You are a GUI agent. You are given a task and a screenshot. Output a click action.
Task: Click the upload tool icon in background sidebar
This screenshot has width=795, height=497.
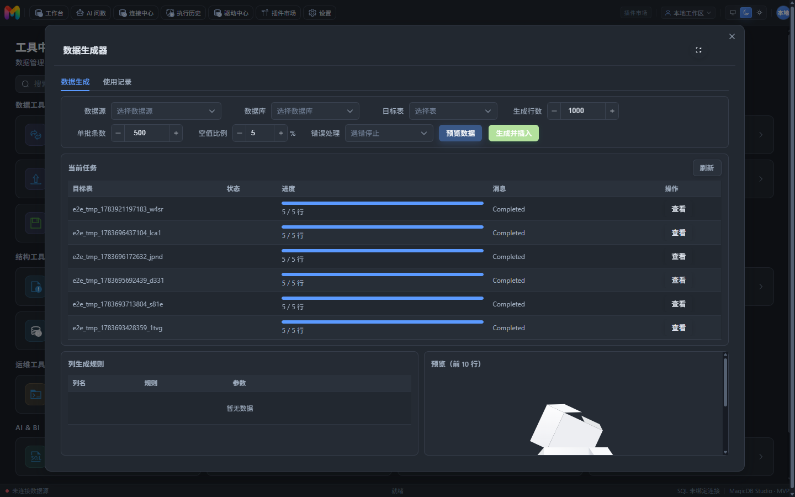[x=36, y=179]
